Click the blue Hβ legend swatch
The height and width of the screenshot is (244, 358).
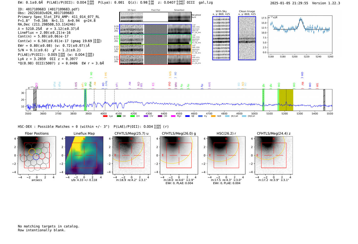pos(187,116)
